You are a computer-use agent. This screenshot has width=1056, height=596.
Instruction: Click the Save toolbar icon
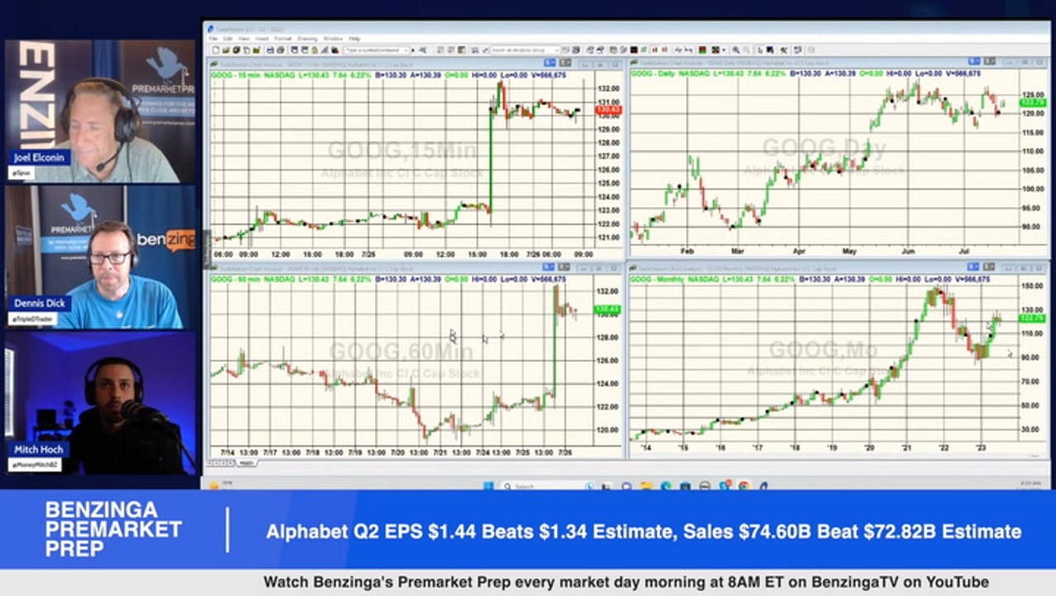[x=271, y=50]
